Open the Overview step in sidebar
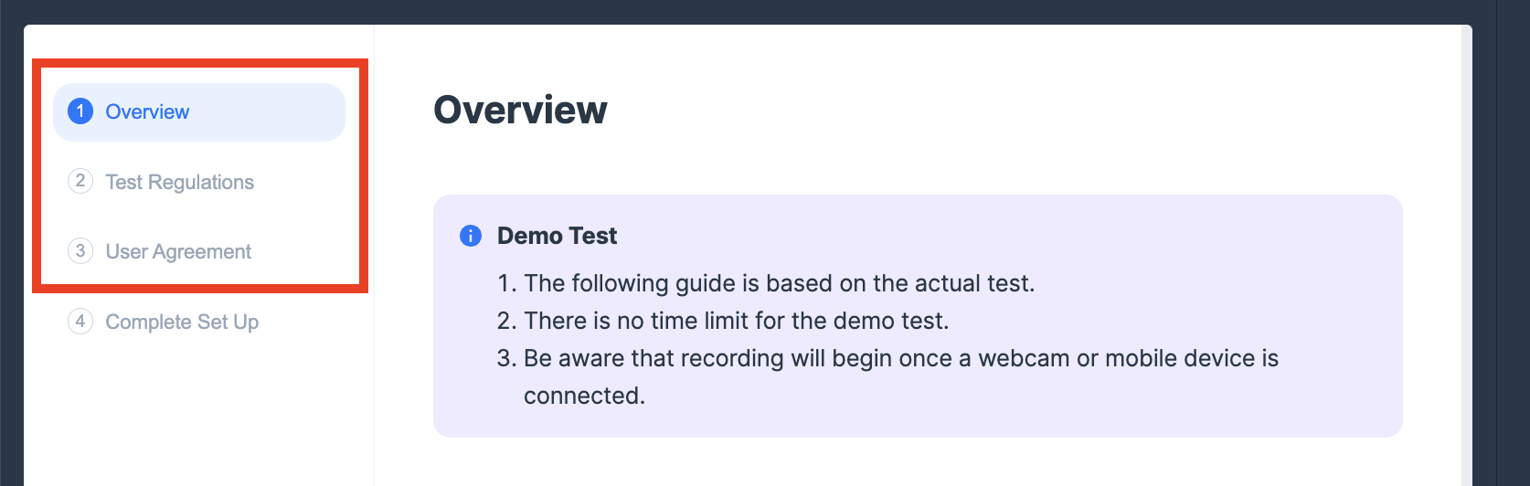 [x=147, y=111]
